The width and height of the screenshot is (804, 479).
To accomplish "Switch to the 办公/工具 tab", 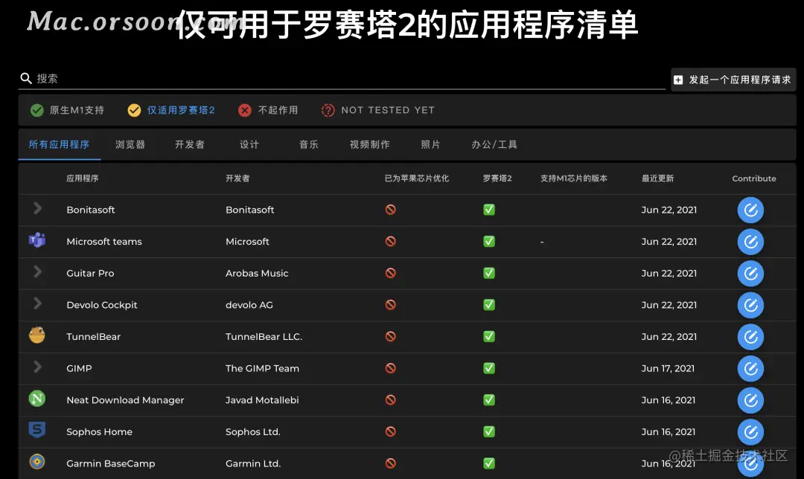I will point(494,144).
